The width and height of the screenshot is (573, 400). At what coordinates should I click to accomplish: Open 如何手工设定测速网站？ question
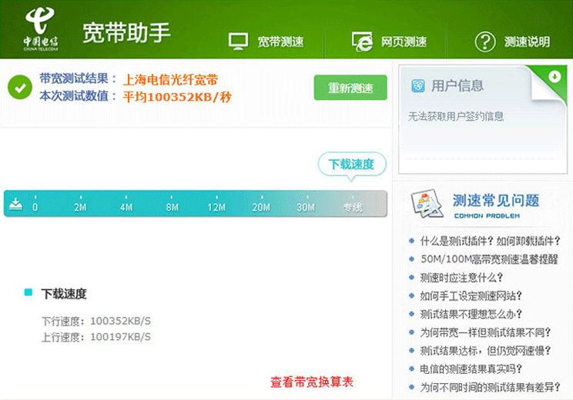[471, 295]
